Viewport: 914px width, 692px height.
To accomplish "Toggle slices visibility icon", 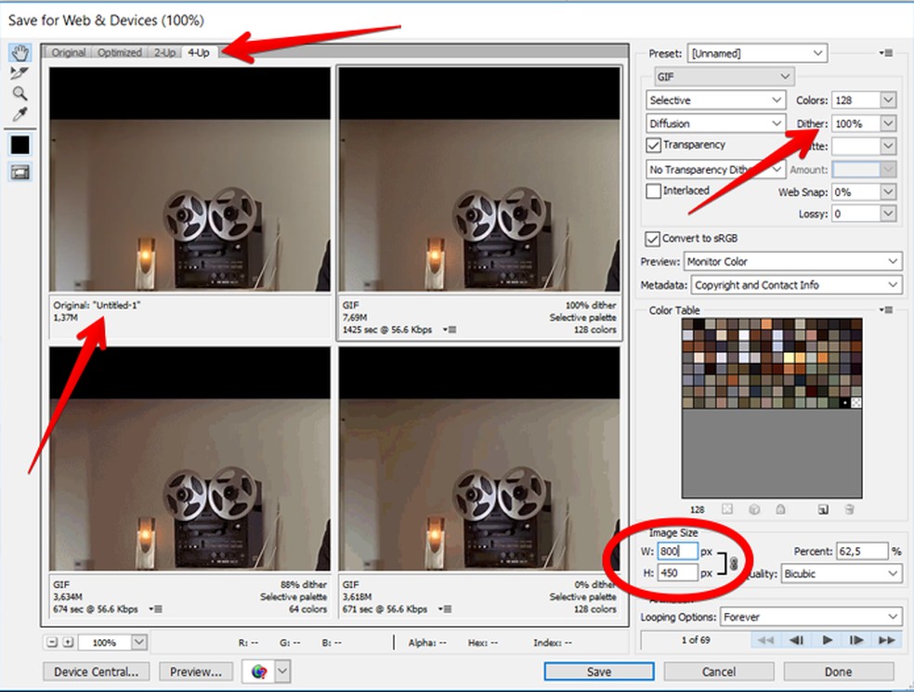I will (x=20, y=173).
